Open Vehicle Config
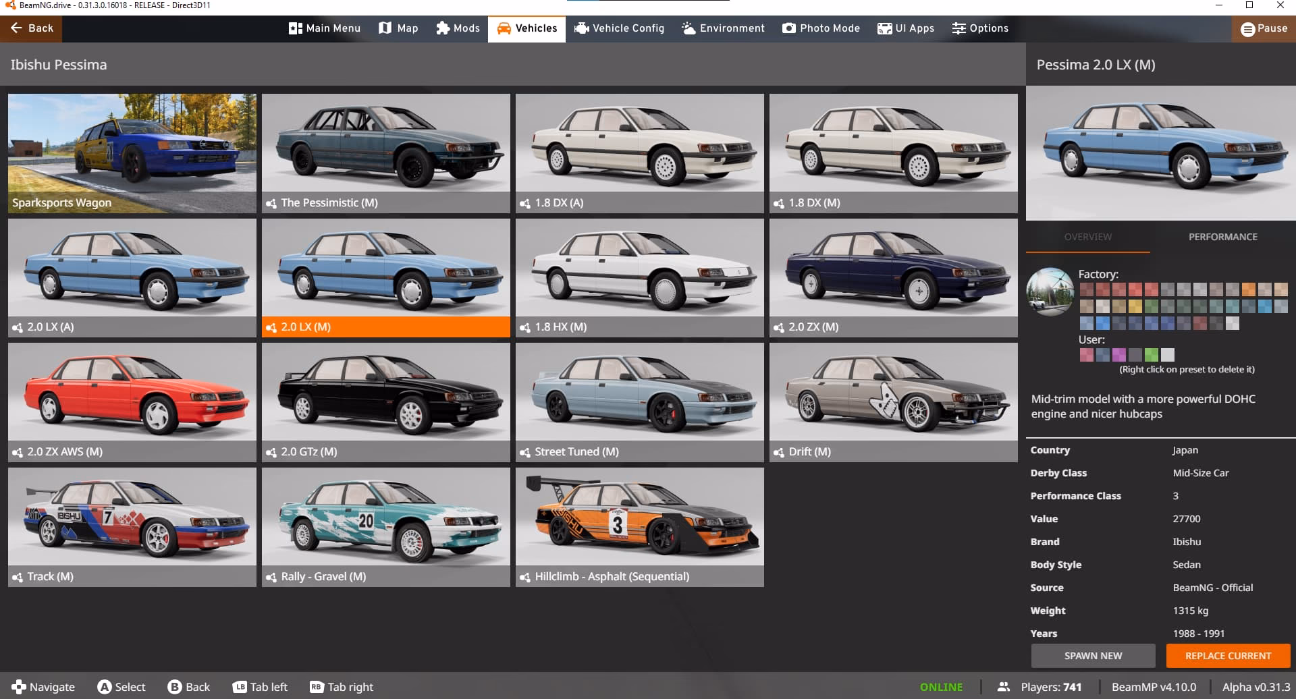 619,28
